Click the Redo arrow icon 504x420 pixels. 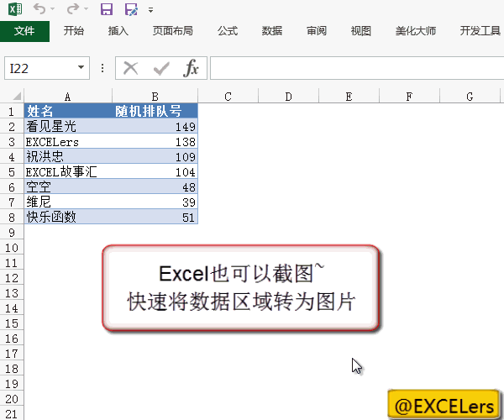[72, 10]
